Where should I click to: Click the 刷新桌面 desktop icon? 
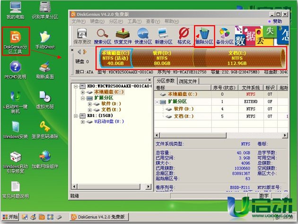[45, 70]
